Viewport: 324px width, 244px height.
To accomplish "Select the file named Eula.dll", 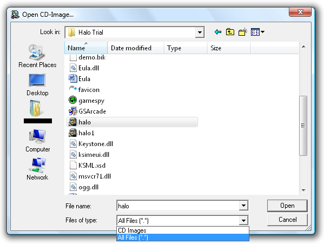I will [89, 68].
